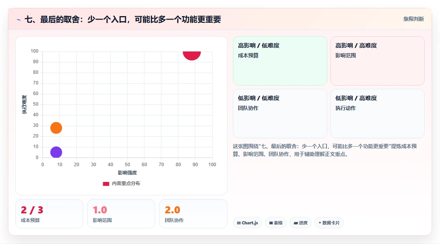
Task: Click the 表格 chip
Action: [x=276, y=223]
